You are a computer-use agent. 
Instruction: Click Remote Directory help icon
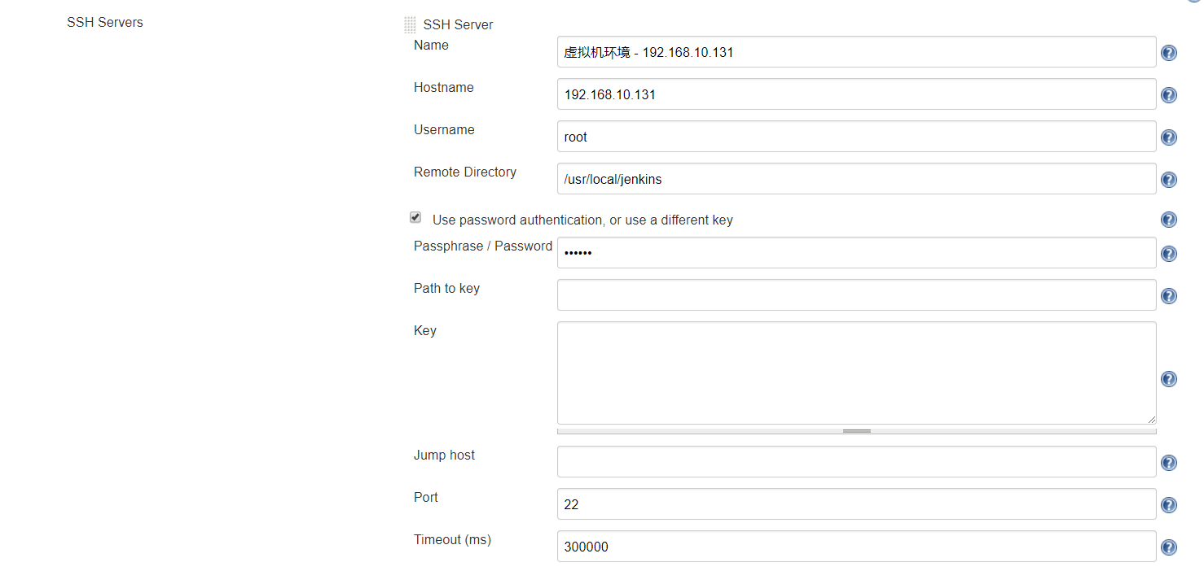point(1168,180)
